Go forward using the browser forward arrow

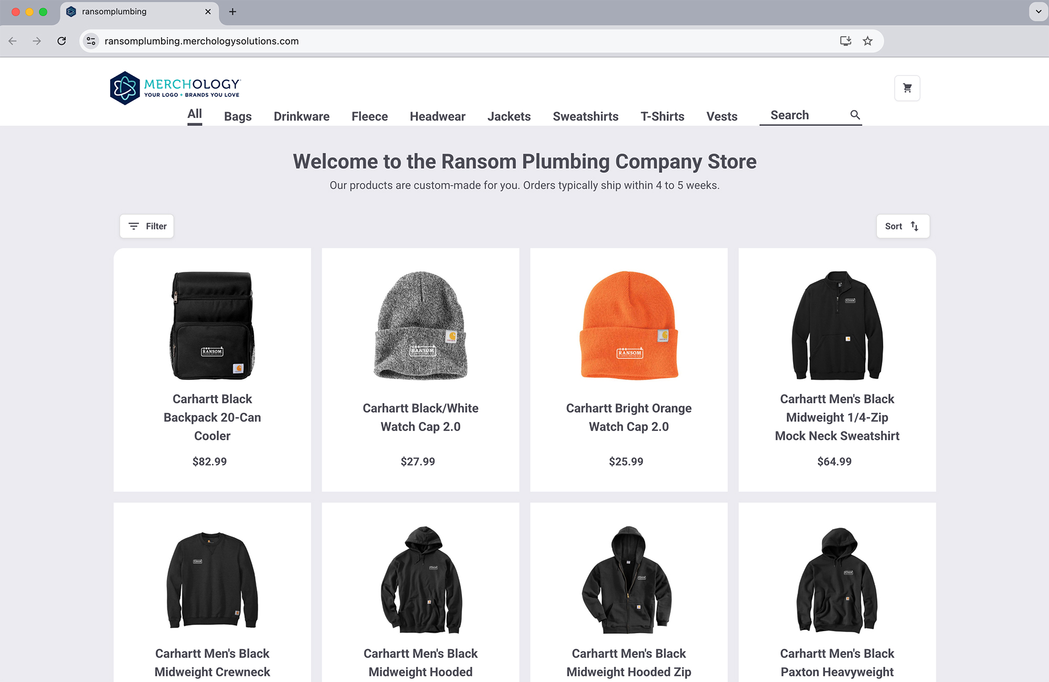point(37,41)
